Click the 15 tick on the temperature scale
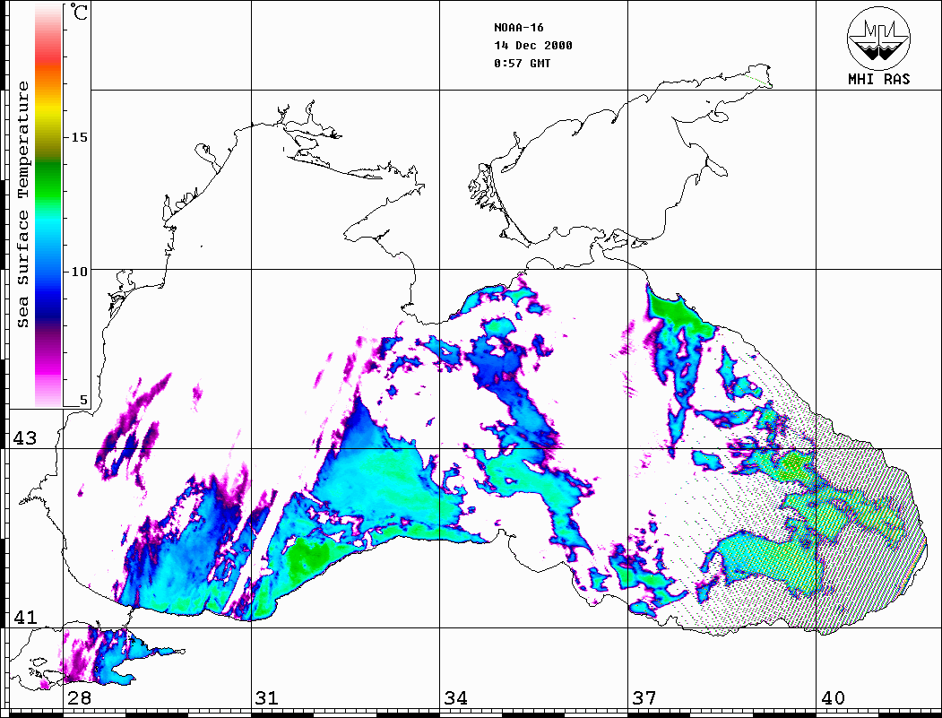The width and height of the screenshot is (942, 718). click(79, 137)
